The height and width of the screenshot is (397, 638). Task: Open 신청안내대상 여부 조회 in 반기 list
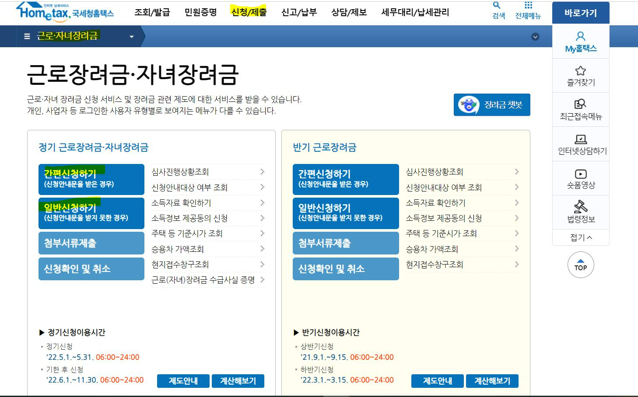click(462, 188)
